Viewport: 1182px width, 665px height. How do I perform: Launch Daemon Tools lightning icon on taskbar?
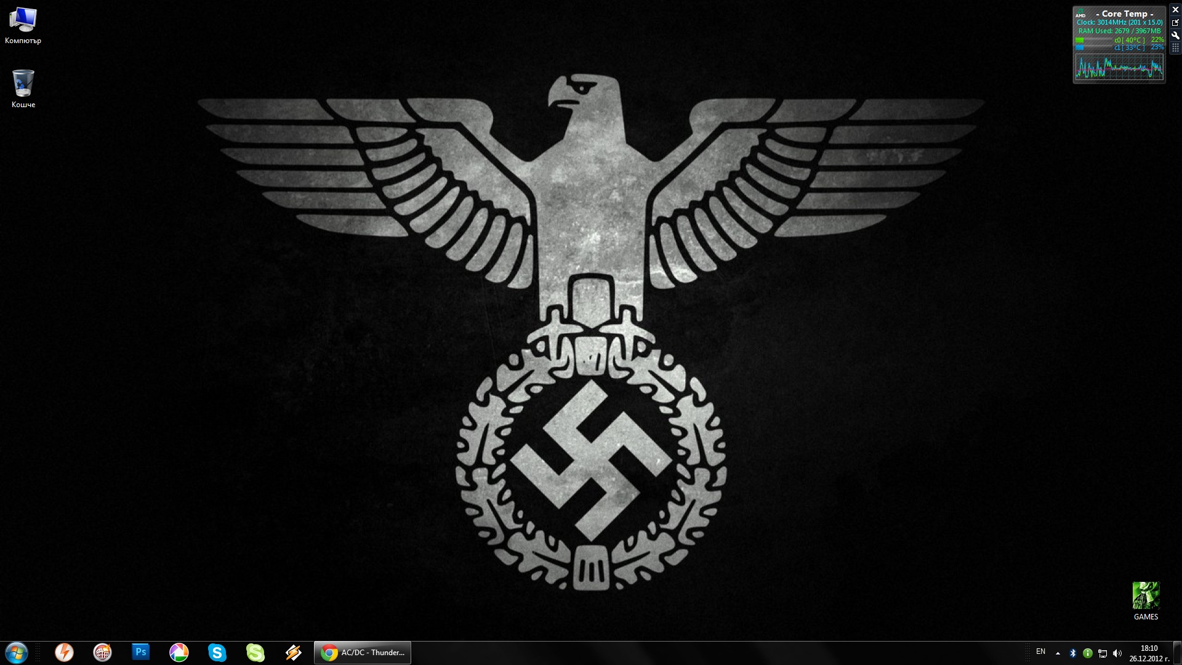point(64,653)
